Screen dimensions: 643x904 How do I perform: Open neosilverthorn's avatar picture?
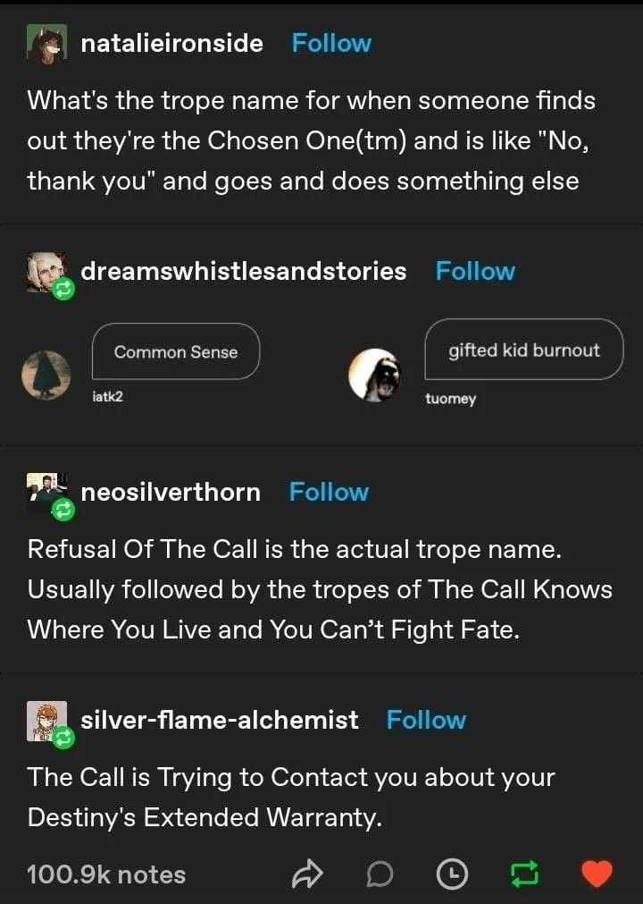click(x=46, y=493)
